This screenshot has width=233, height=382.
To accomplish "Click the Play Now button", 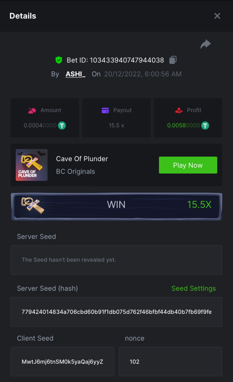I will tap(188, 165).
